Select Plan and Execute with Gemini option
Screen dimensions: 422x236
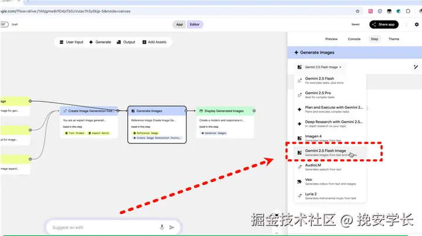coord(330,109)
